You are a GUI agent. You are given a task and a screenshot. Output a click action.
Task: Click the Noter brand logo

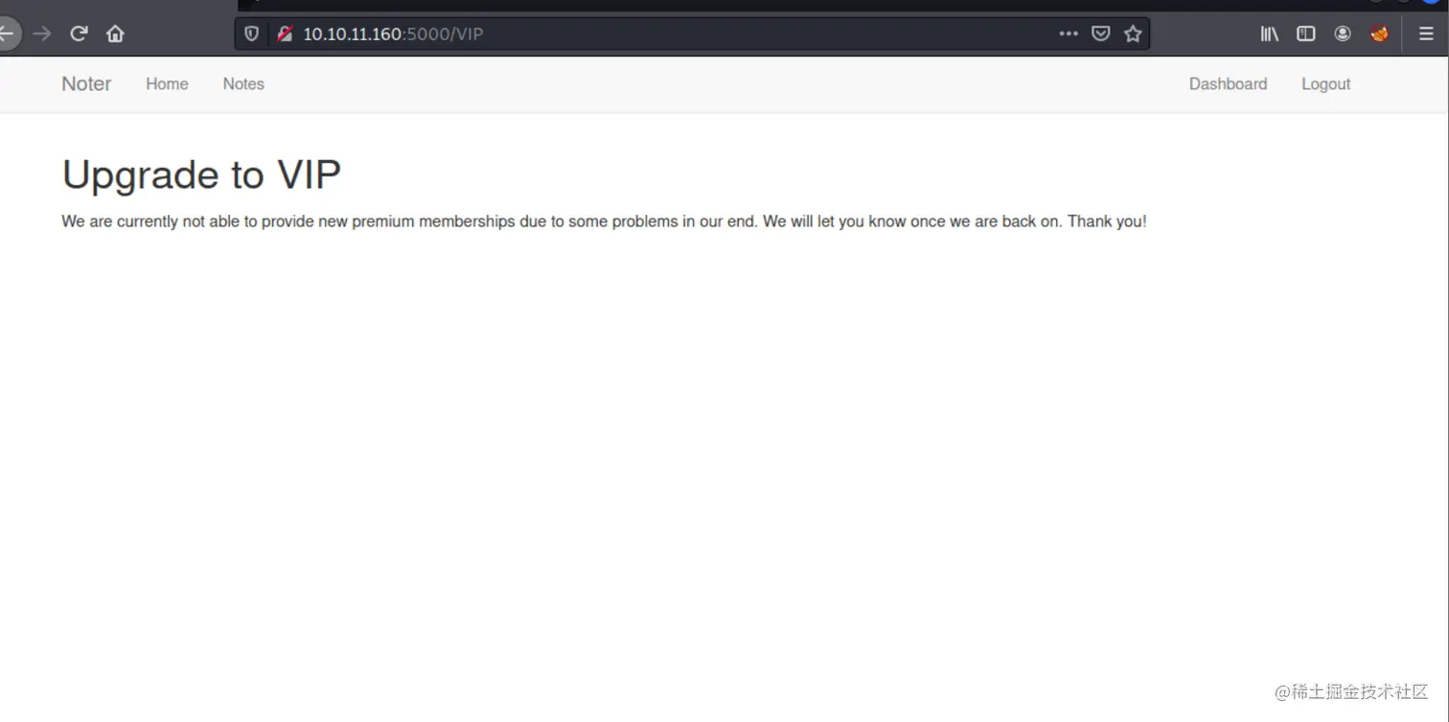click(85, 84)
